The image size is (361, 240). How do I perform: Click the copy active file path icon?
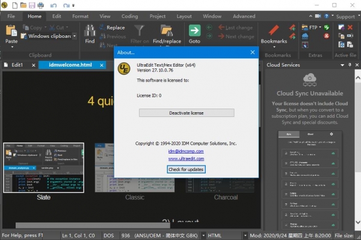341,36
